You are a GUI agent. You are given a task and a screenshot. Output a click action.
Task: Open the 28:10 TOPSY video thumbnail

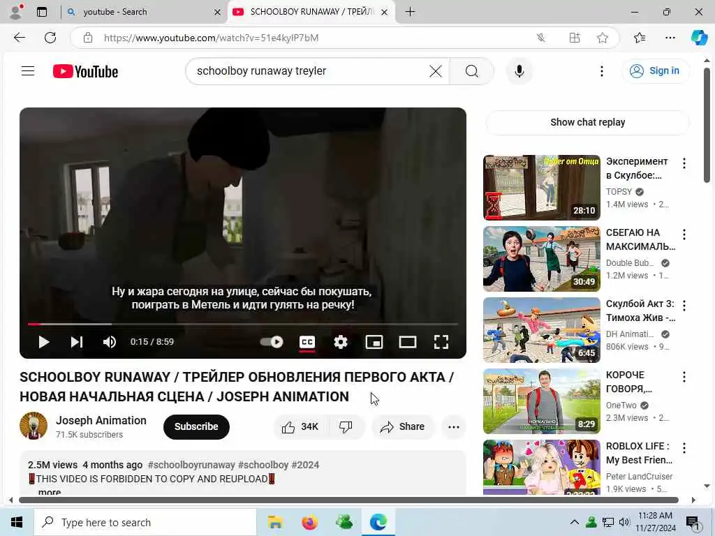pos(541,187)
